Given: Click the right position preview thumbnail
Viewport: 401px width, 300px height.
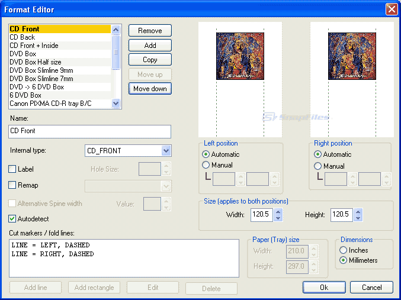Looking at the screenshot, I should (352, 56).
